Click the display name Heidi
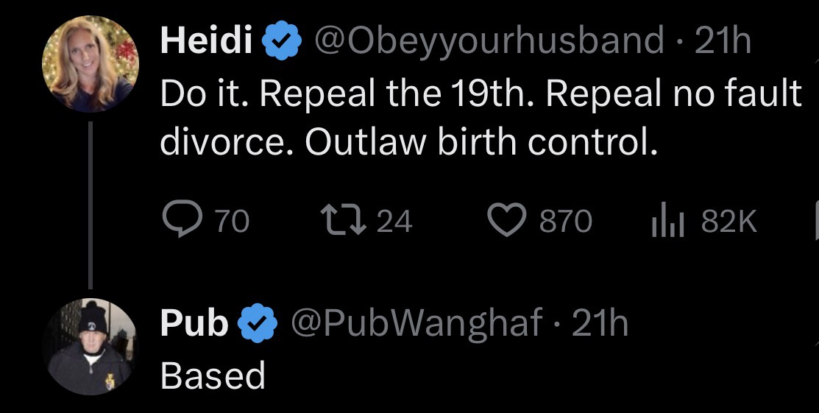 point(208,43)
